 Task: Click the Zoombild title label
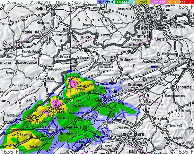(15, 2)
